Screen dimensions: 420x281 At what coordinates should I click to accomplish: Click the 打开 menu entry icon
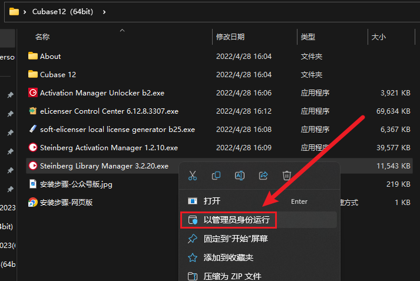pyautogui.click(x=193, y=201)
